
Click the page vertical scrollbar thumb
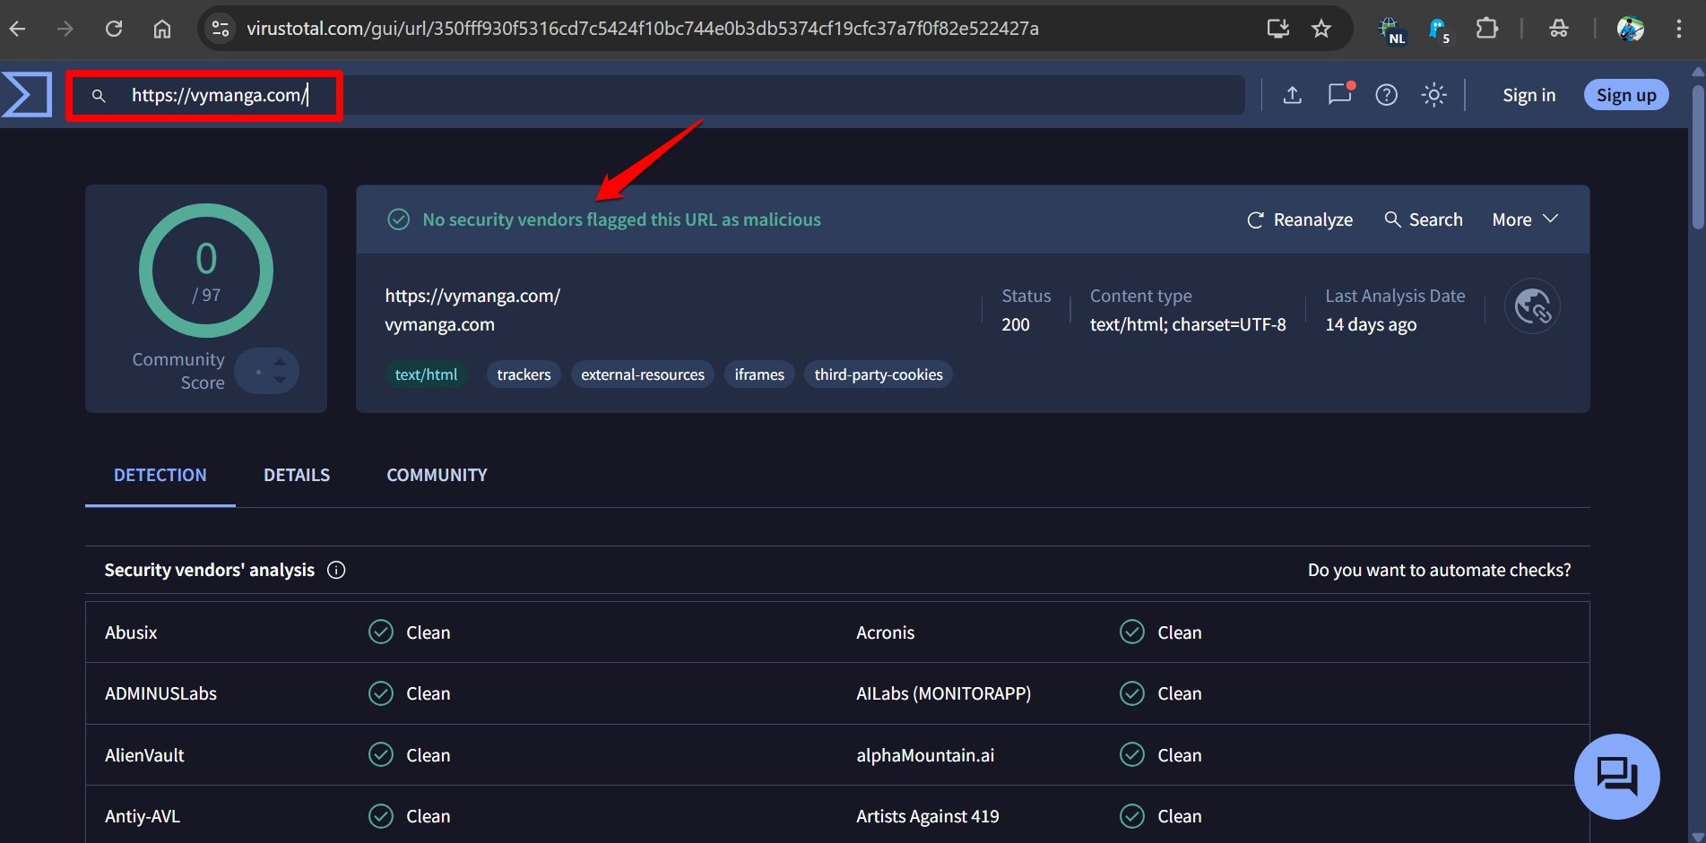1698,157
